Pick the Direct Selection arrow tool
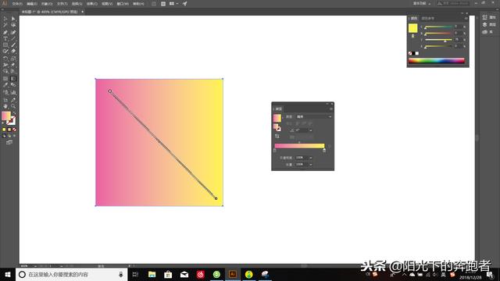Viewport: 500px width, 281px height. point(13,19)
